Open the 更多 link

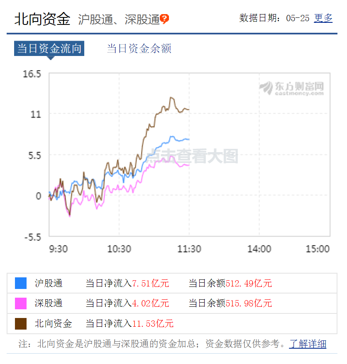click(323, 18)
